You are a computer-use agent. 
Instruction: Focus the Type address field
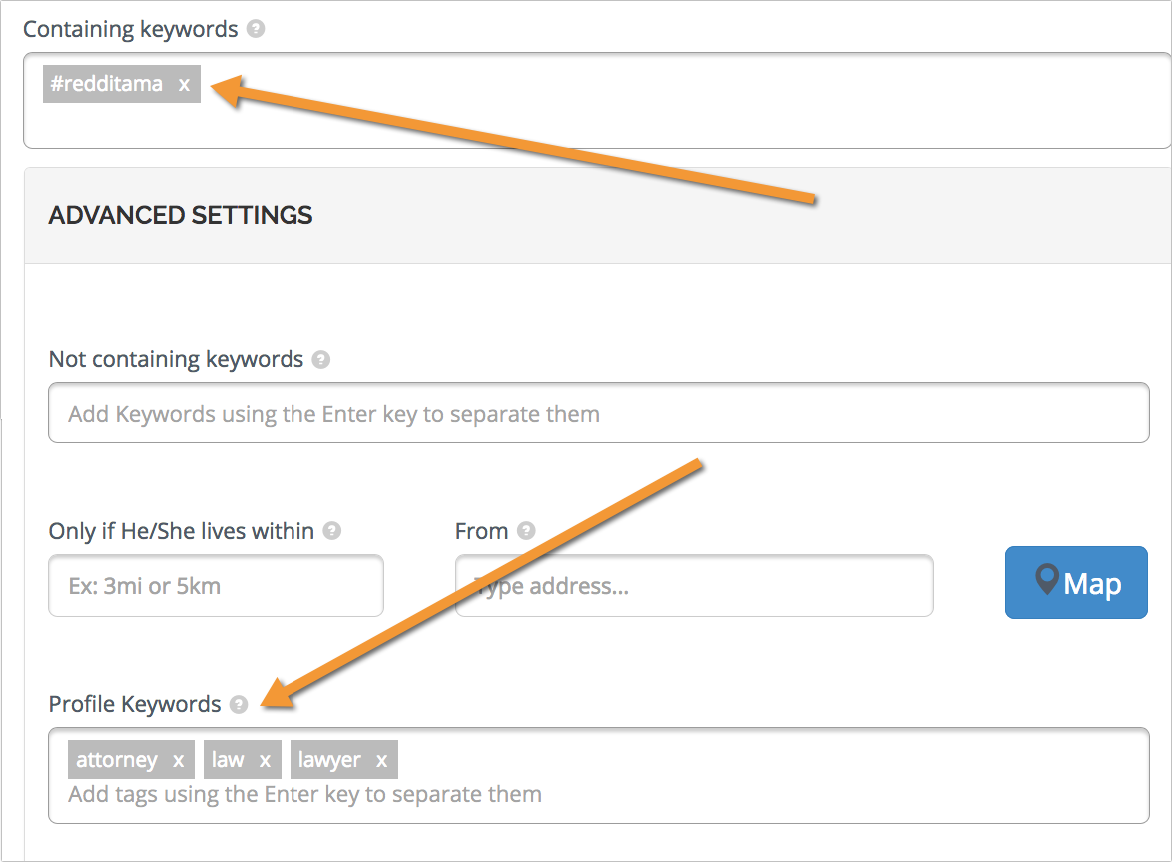[x=695, y=586]
